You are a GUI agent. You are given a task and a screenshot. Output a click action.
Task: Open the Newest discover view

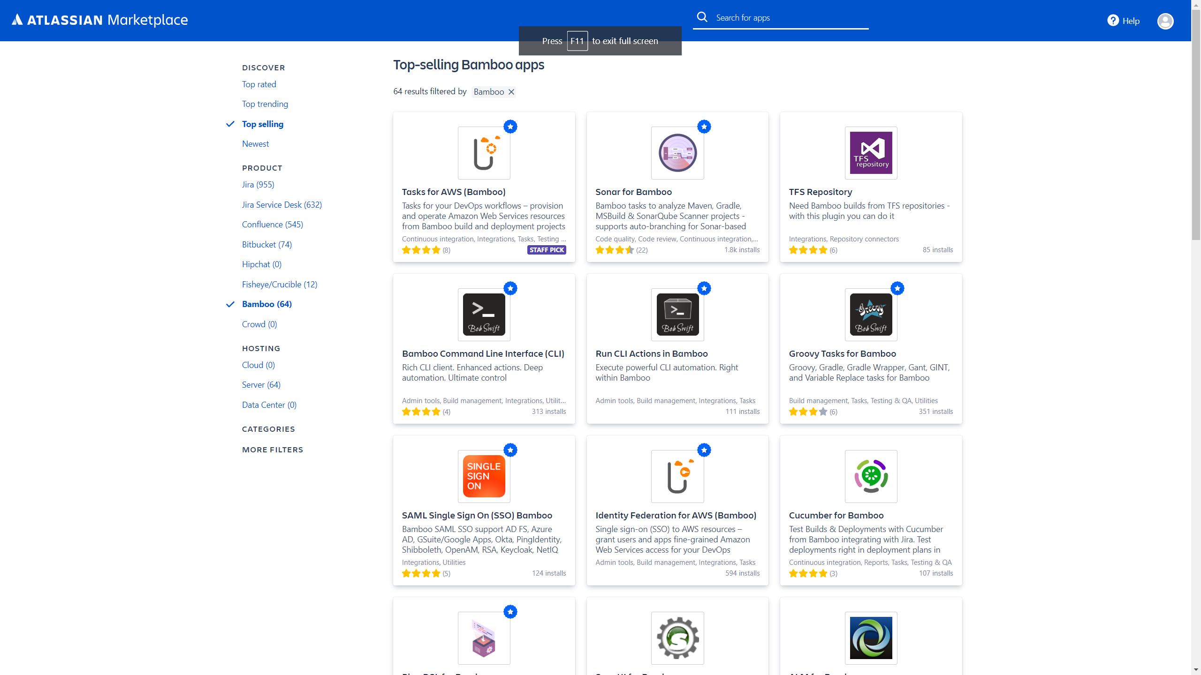coord(255,144)
